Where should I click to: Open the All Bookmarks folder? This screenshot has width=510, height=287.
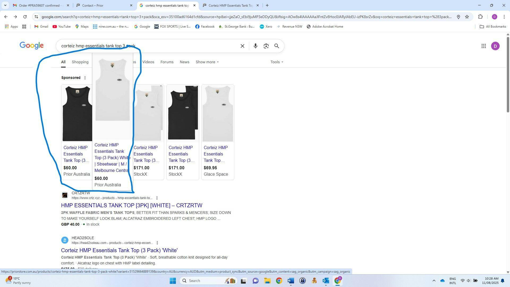click(493, 27)
